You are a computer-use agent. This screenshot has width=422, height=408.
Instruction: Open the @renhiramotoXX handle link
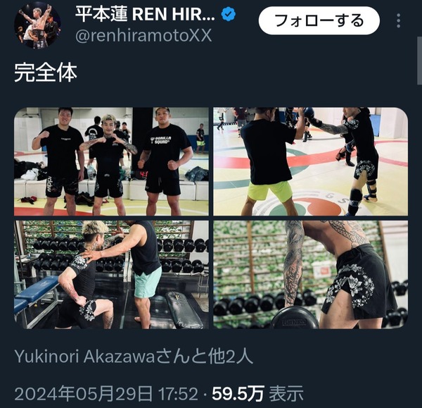point(143,36)
